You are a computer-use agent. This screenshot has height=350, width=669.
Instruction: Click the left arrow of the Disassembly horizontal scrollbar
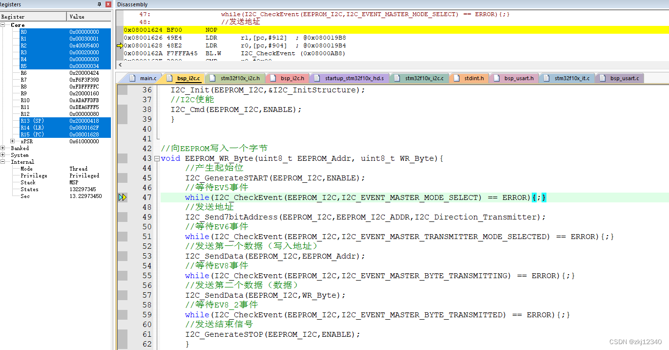119,64
